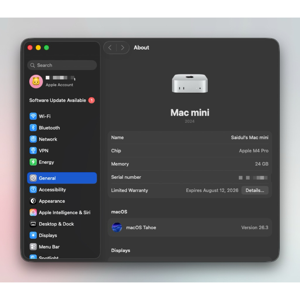Select the Appearance icon

coord(33,201)
